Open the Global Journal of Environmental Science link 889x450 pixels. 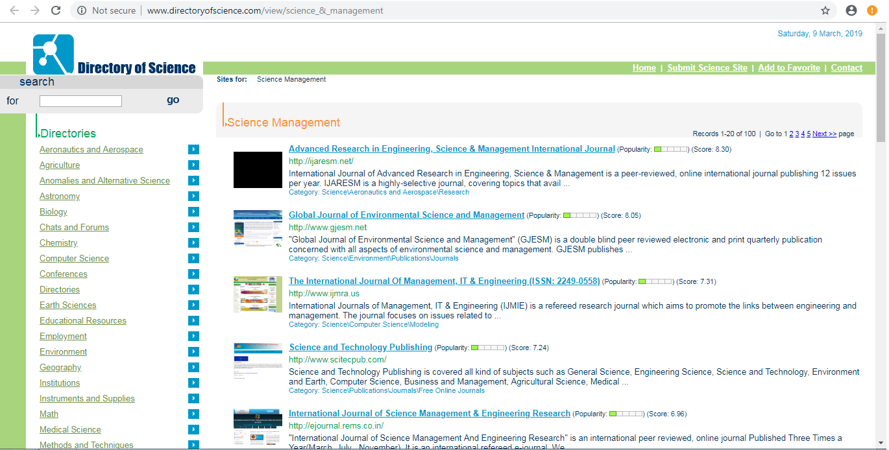[x=406, y=215]
